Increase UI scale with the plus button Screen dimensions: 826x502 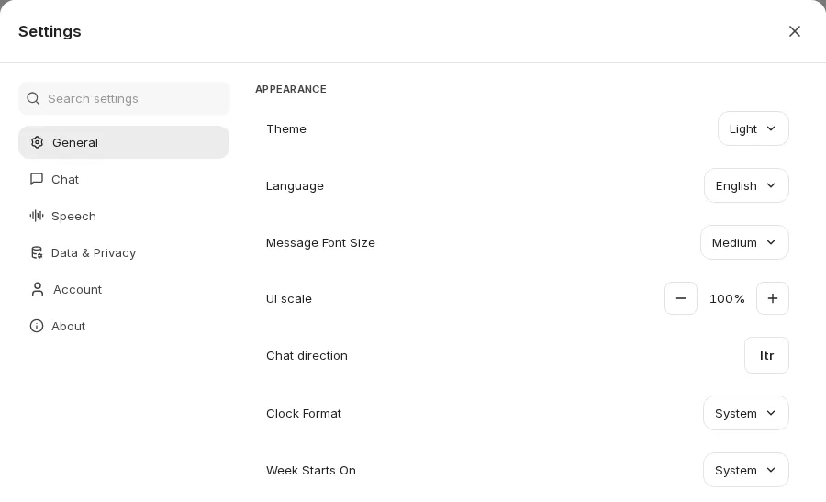click(x=772, y=298)
